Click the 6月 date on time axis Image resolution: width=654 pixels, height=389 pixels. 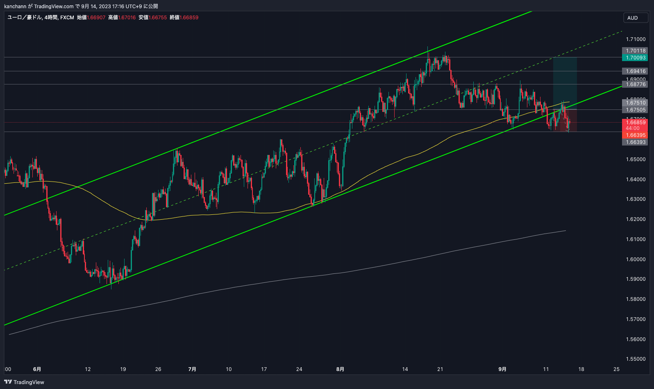click(x=37, y=369)
